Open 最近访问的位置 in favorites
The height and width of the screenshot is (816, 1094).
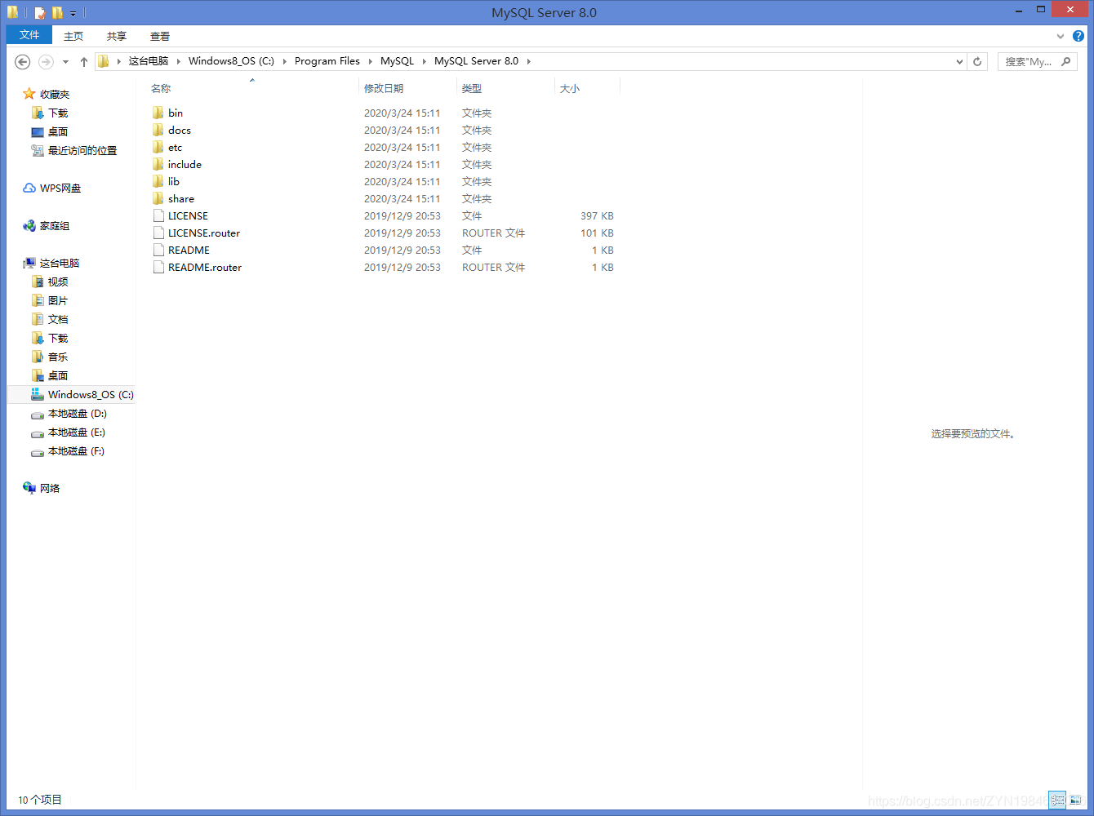[x=74, y=150]
